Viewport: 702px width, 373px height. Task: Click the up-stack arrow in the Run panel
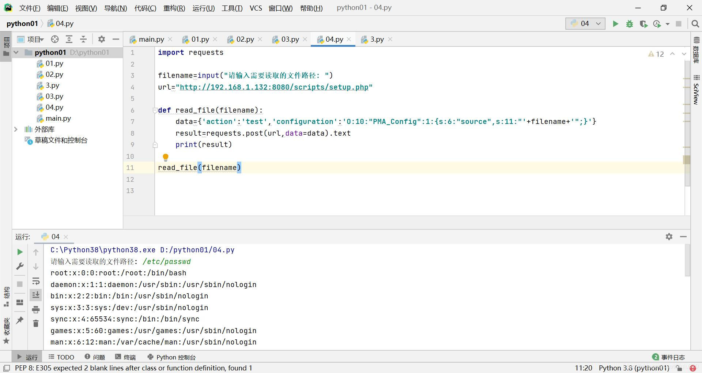[x=36, y=252]
